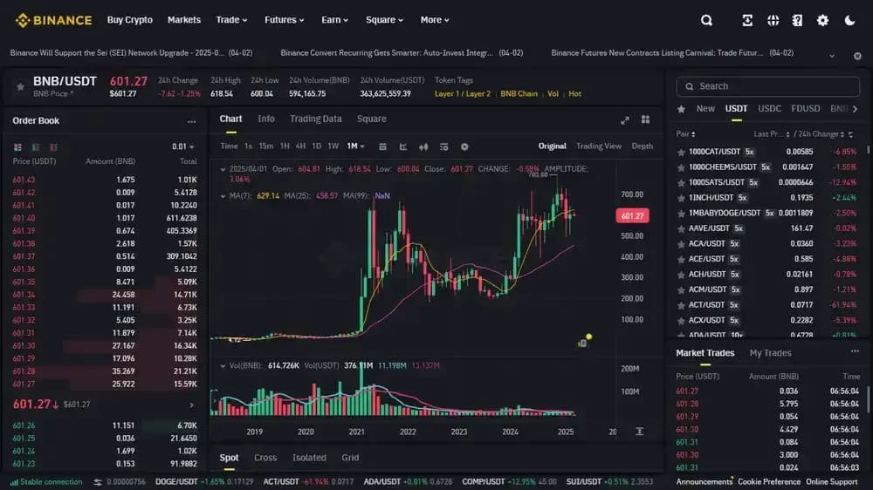Image resolution: width=873 pixels, height=490 pixels.
Task: Collapse the candle OHLC info row
Action: tap(223, 169)
